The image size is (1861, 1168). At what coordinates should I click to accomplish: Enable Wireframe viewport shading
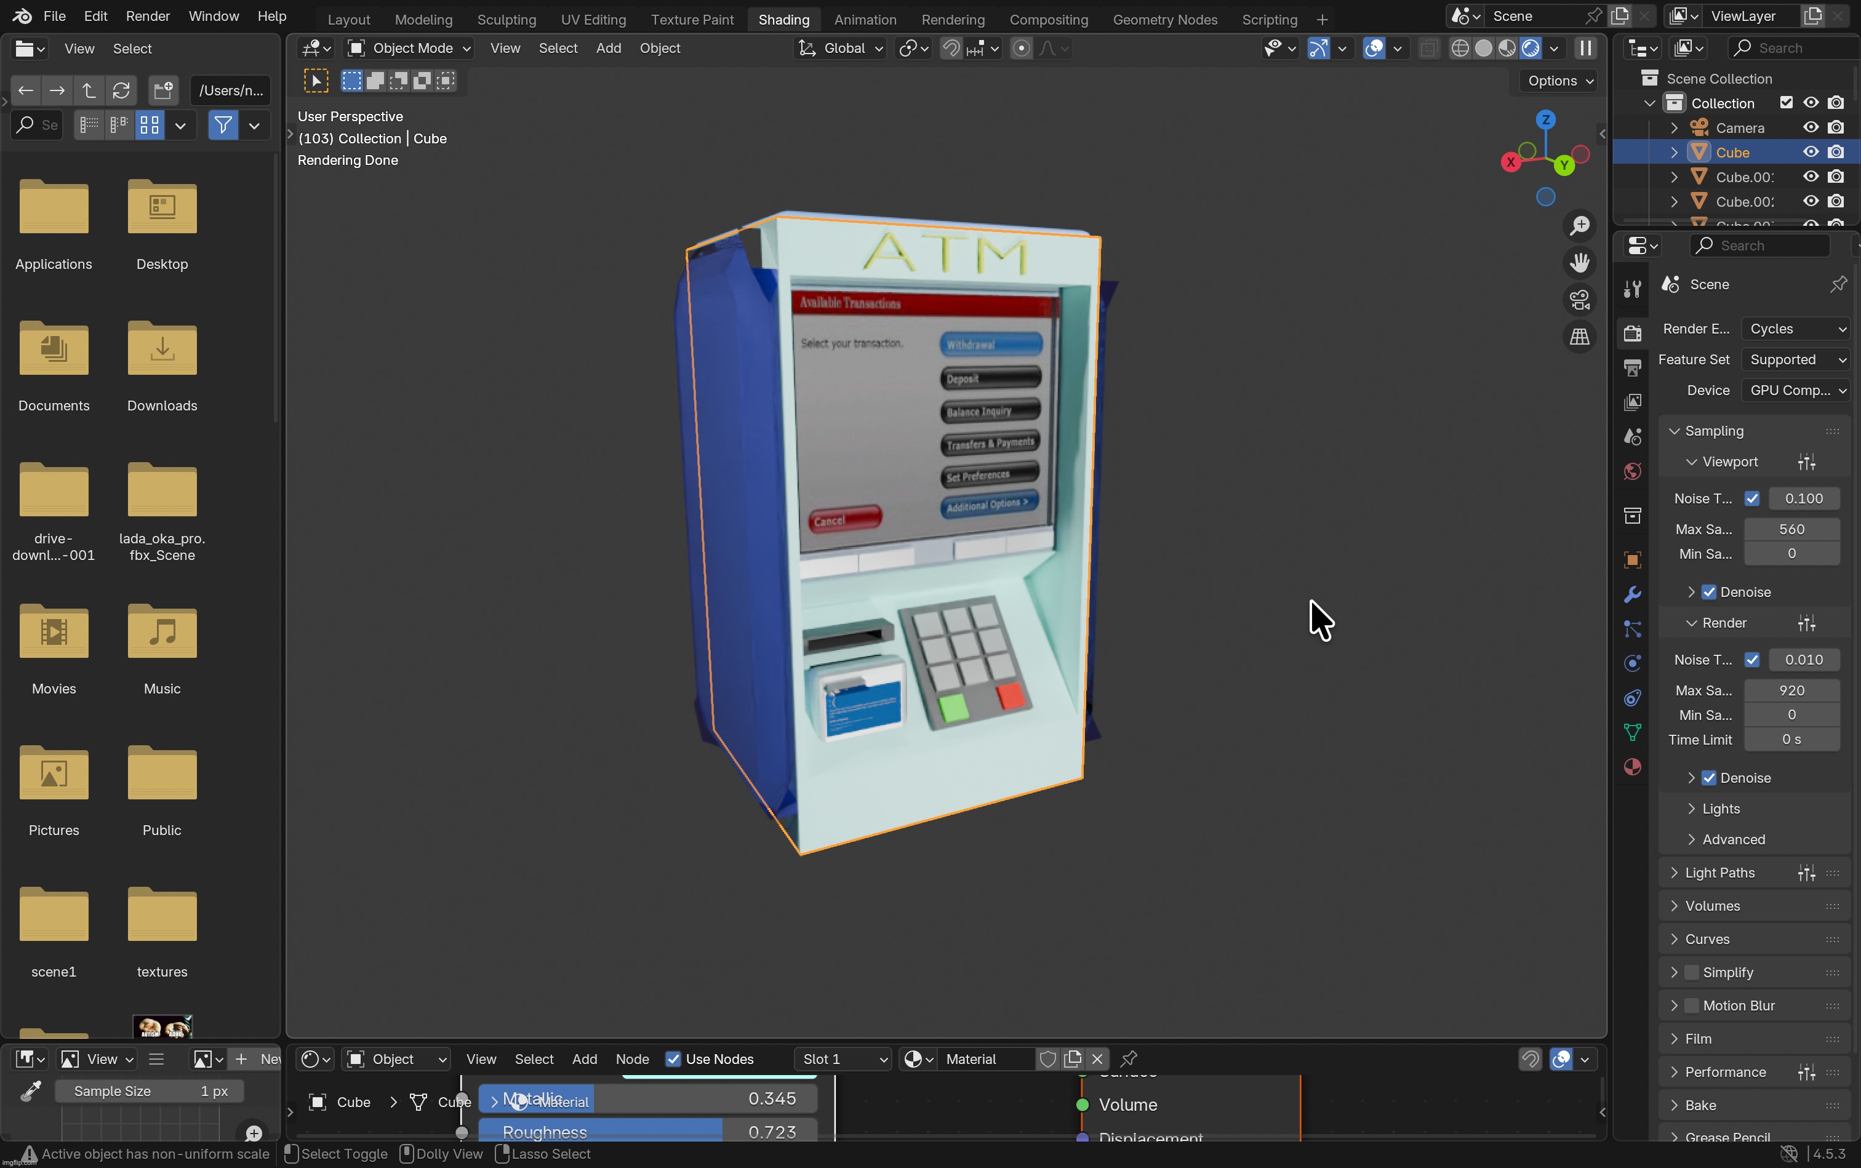1459,48
